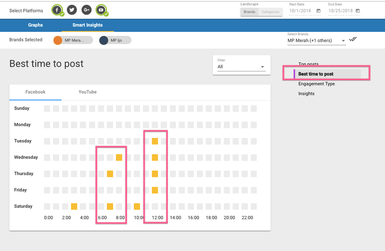This screenshot has width=385, height=251.
Task: Open the YouTube tab in the chart
Action: point(88,92)
